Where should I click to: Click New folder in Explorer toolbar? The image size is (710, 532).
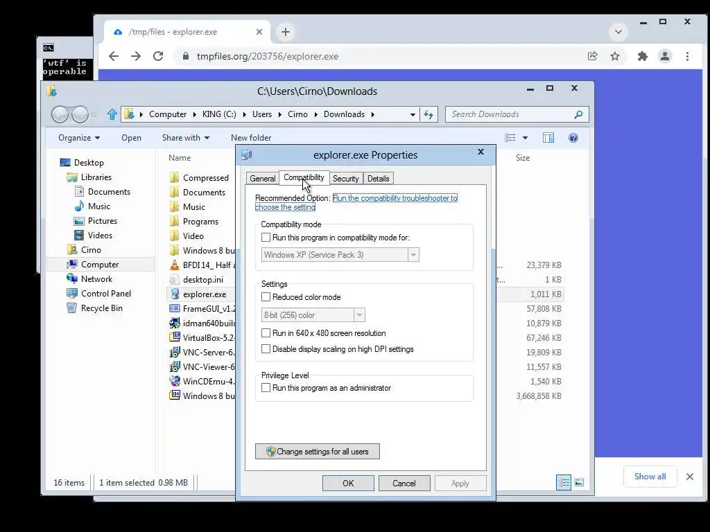coord(251,138)
